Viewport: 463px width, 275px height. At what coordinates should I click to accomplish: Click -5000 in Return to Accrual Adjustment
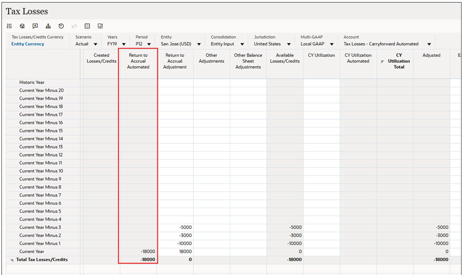click(x=185, y=227)
